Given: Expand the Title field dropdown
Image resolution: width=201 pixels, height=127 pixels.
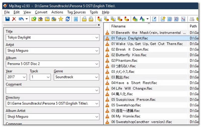Looking at the screenshot, I should pyautogui.click(x=97, y=37).
